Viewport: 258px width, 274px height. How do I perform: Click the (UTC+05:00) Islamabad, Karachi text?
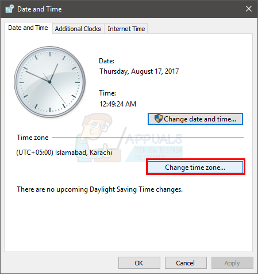coord(64,153)
